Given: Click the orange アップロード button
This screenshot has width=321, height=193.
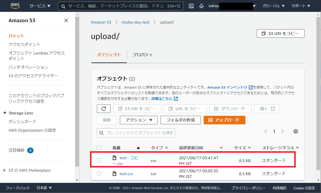Looking at the screenshot, I should click(x=224, y=120).
